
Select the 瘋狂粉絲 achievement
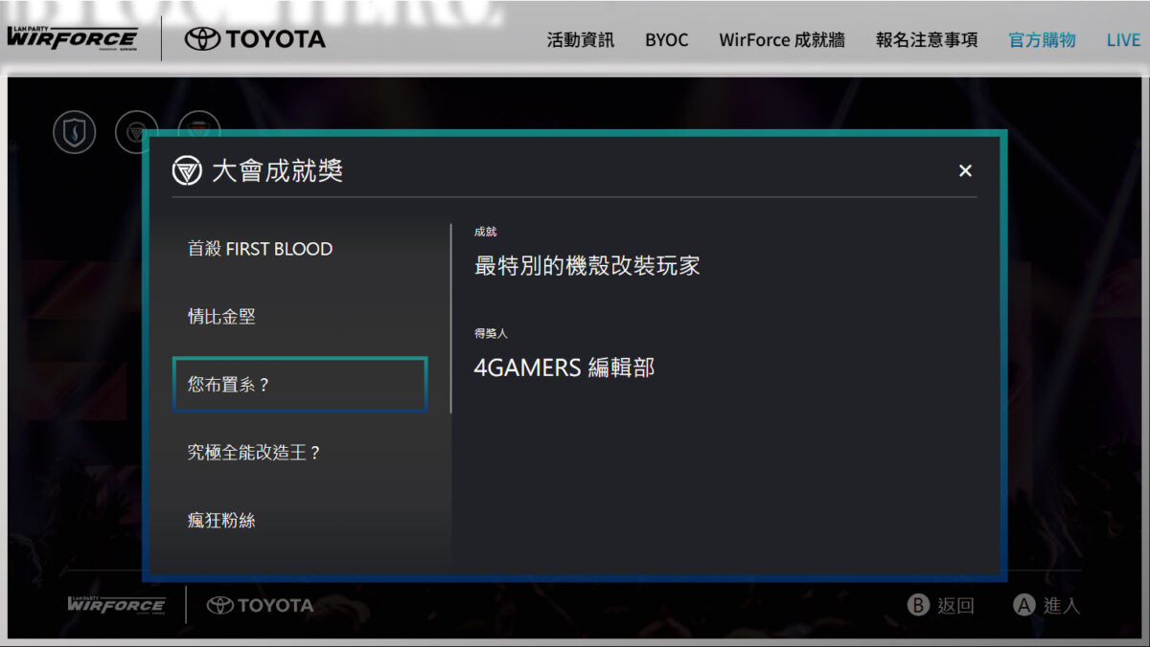click(x=221, y=521)
